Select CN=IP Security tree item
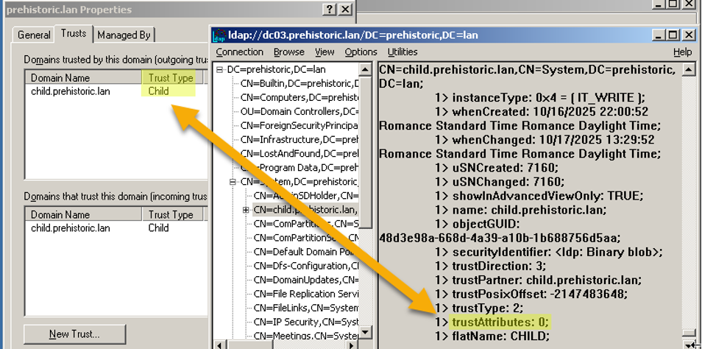 click(x=306, y=322)
